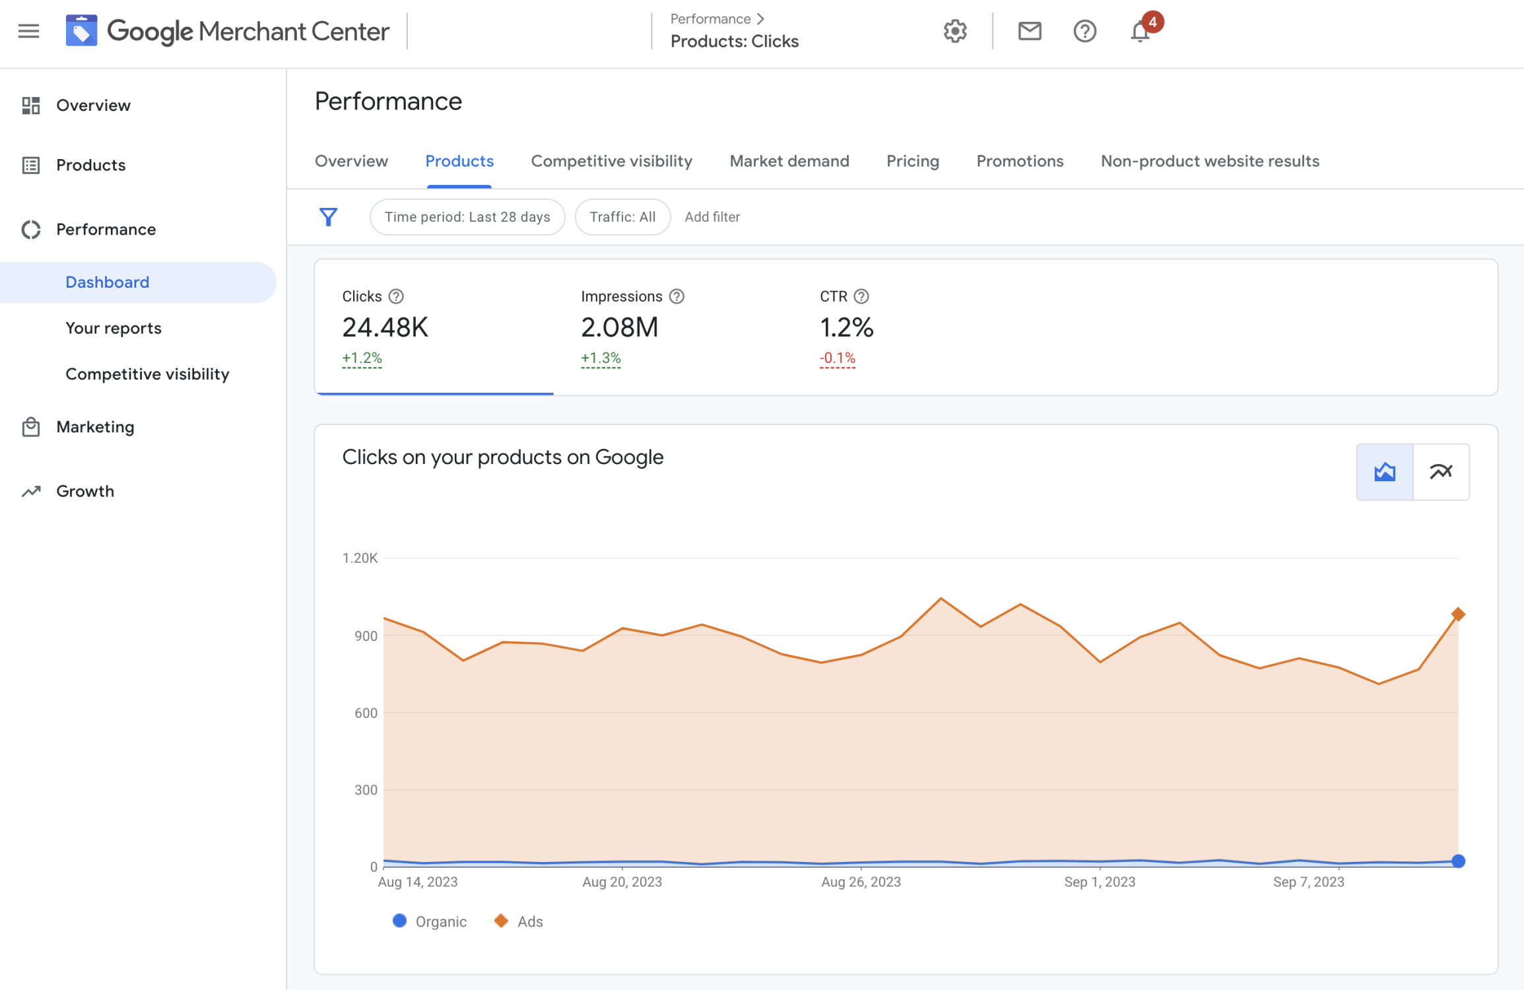Open the notifications bell
The width and height of the screenshot is (1524, 990).
coord(1140,31)
